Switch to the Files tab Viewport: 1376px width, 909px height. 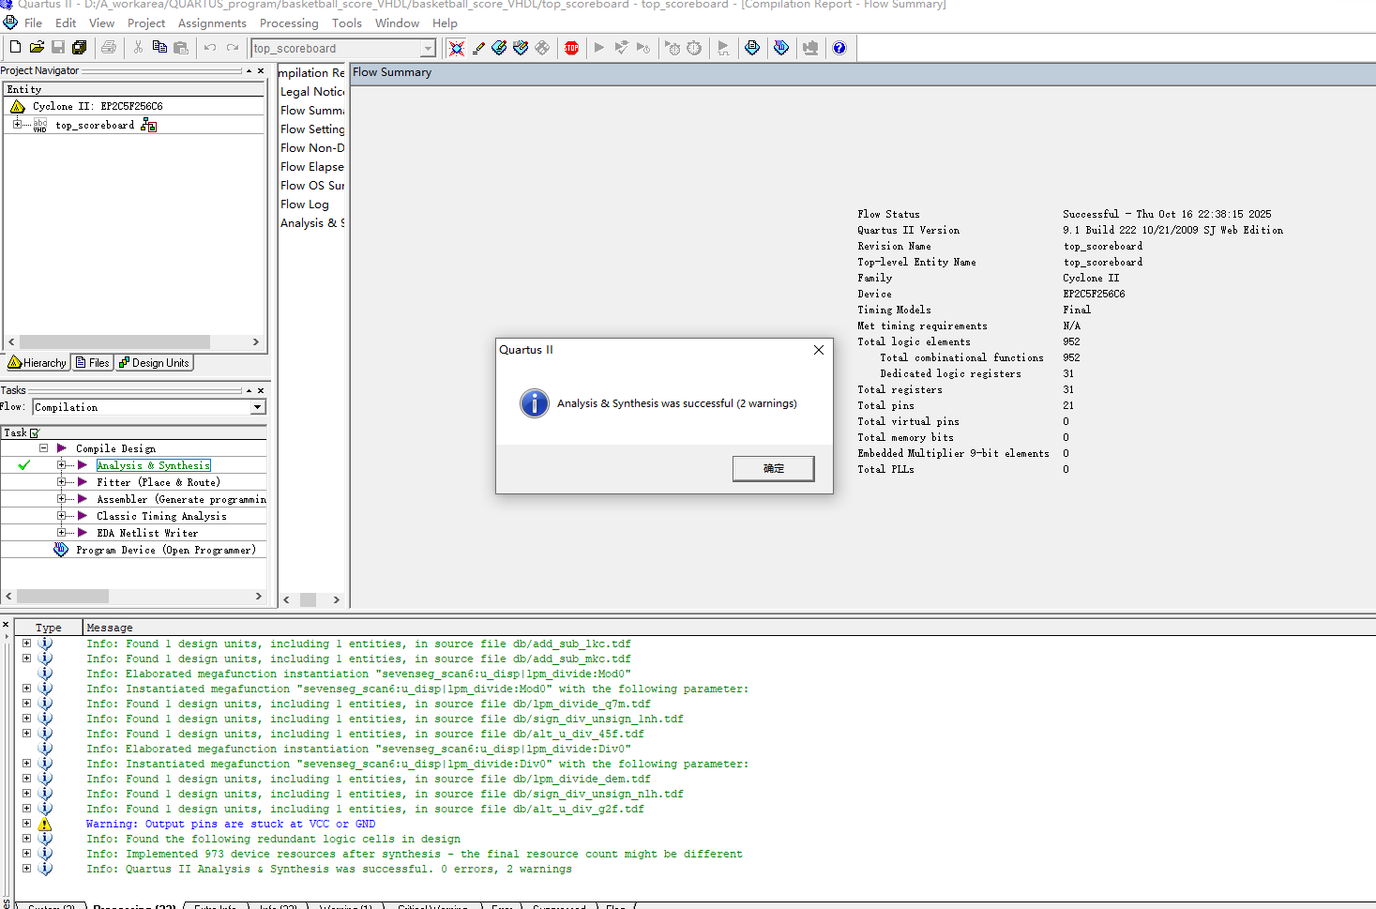tap(93, 363)
